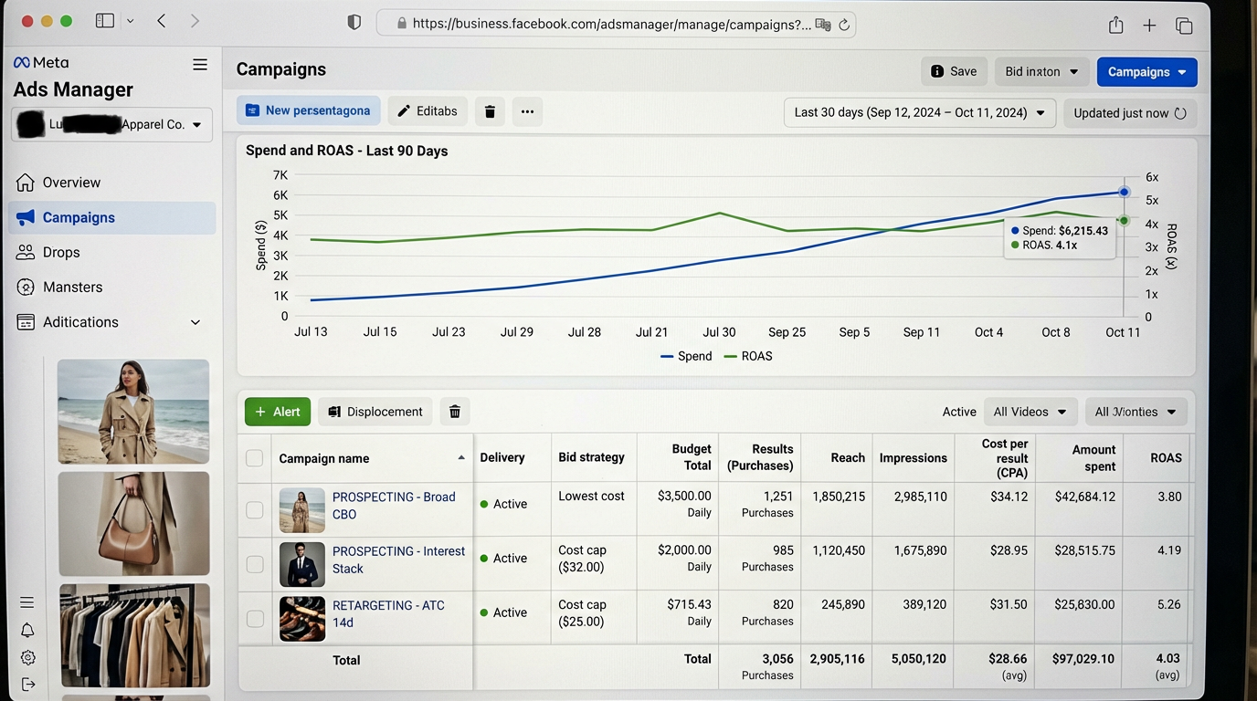
Task: Open the RETARGETING - ATC 14d campaign link
Action: 388,613
